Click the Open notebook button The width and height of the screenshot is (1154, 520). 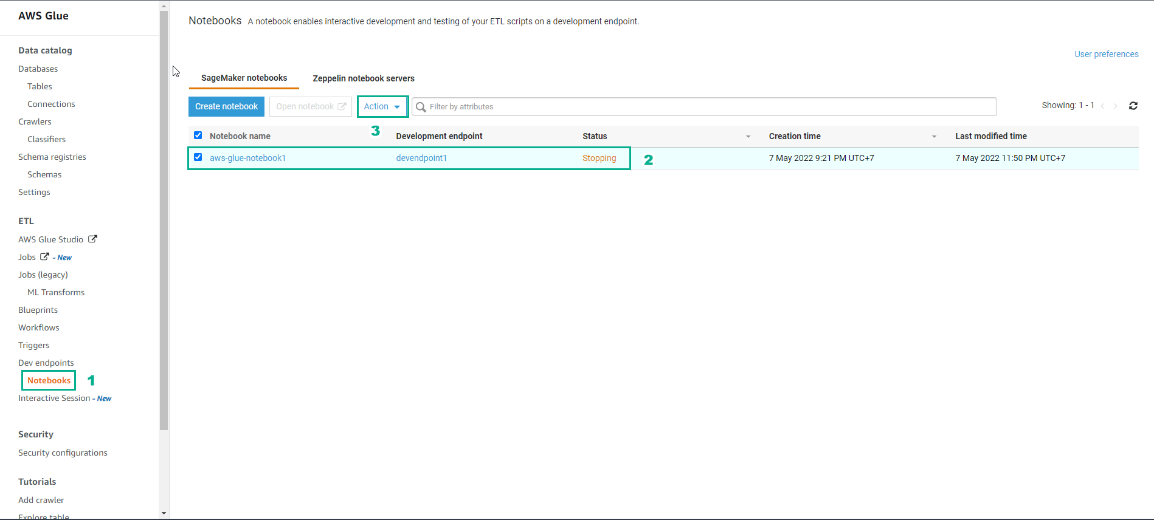click(311, 106)
